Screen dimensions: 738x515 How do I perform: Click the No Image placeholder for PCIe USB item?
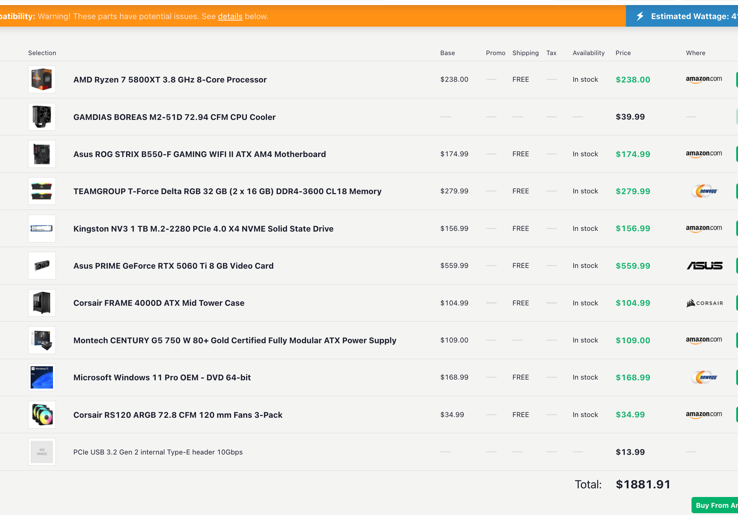pos(42,452)
